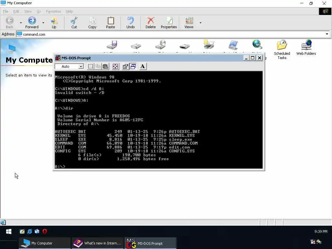
Task: Open Properties from My Computer toolbar
Action: tap(169, 22)
